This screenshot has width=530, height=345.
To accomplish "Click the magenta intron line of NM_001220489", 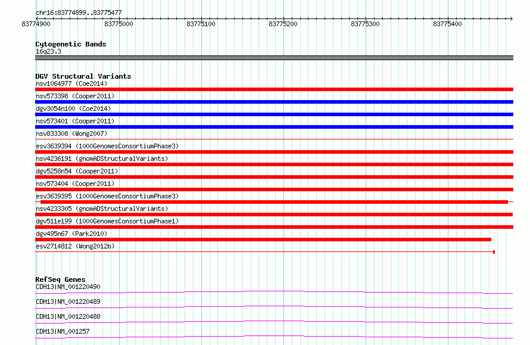I will pos(274,306).
